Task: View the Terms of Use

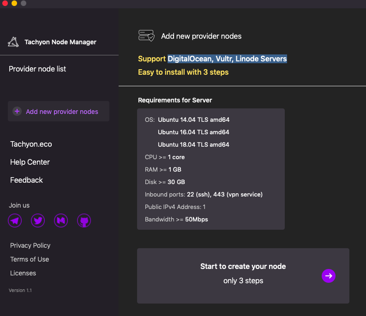Action: tap(30, 259)
